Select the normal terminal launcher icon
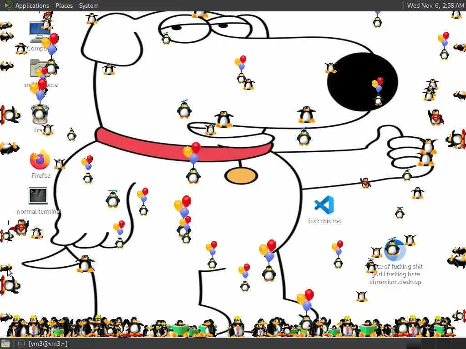The image size is (466, 349). 38,196
